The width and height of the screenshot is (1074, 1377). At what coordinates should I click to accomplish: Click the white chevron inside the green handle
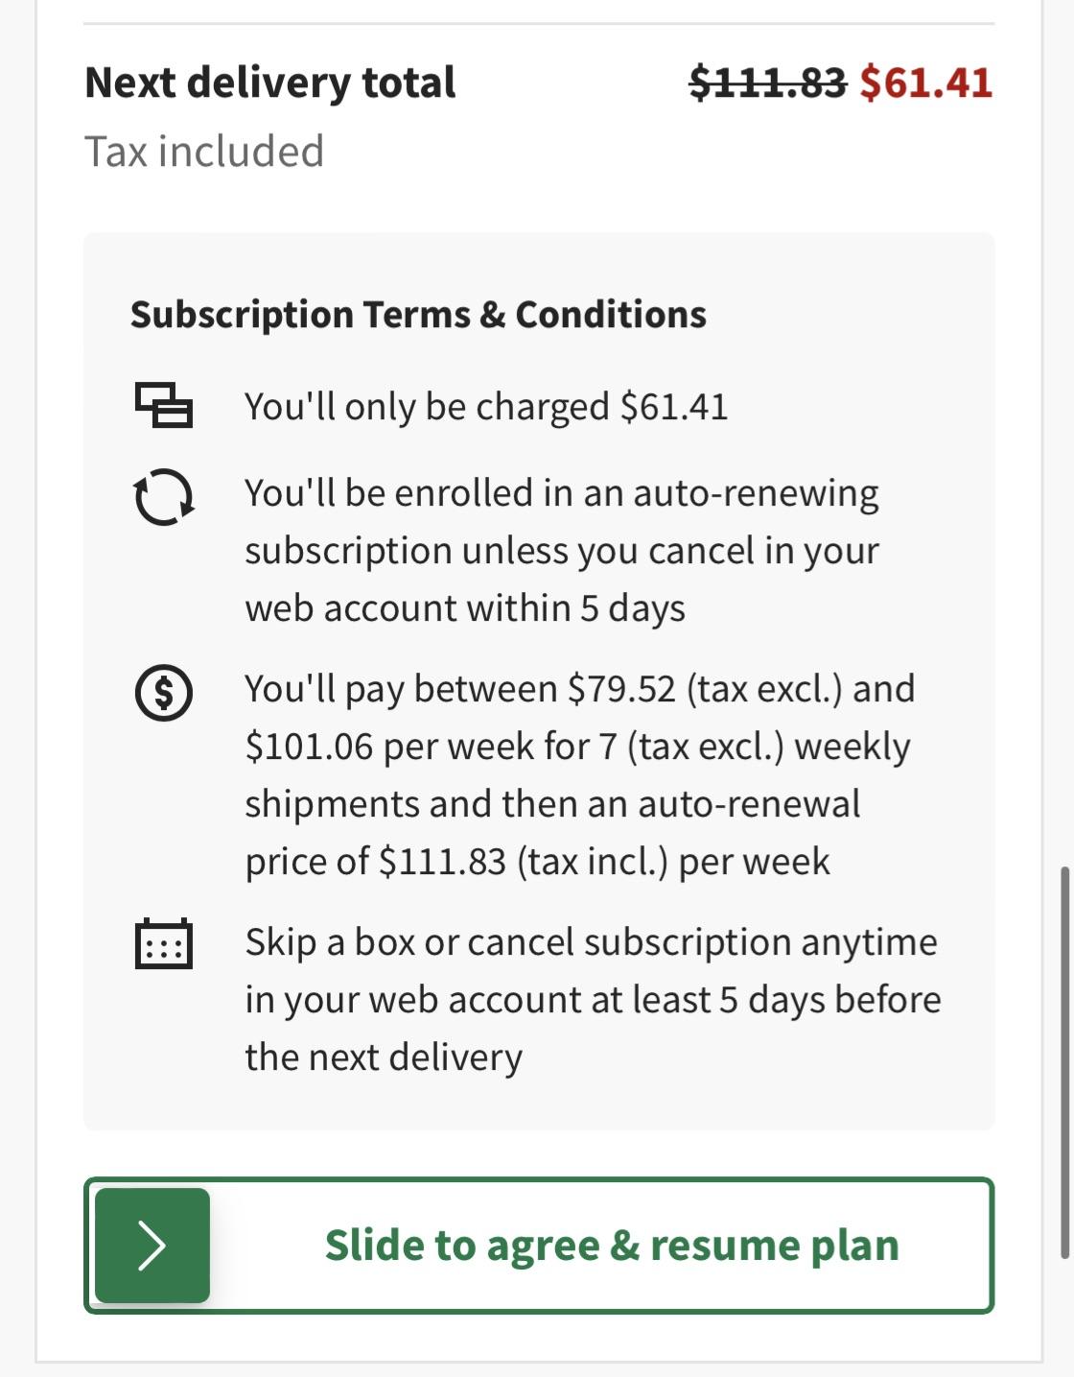pos(152,1246)
